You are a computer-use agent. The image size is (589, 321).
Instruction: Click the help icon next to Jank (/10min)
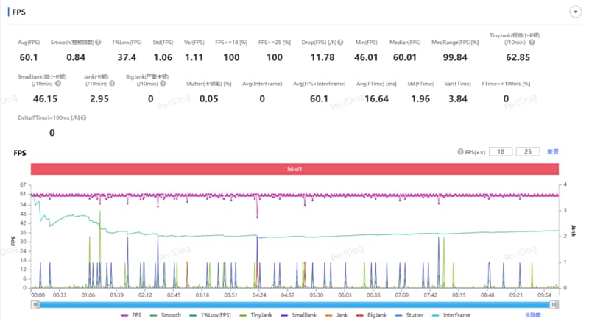click(x=112, y=84)
